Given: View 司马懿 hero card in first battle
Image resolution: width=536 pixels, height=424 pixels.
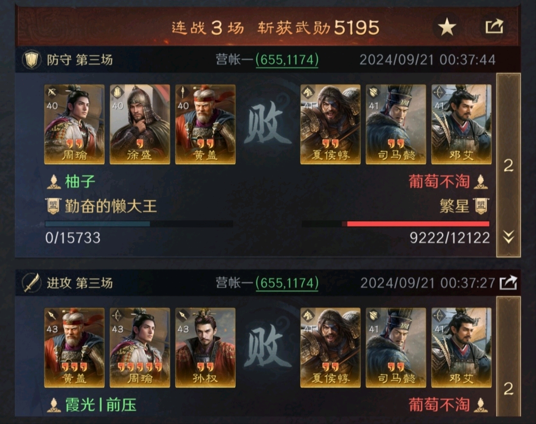Looking at the screenshot, I should click(396, 124).
